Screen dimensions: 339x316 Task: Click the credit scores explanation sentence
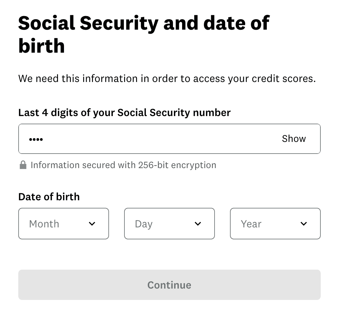[167, 79]
